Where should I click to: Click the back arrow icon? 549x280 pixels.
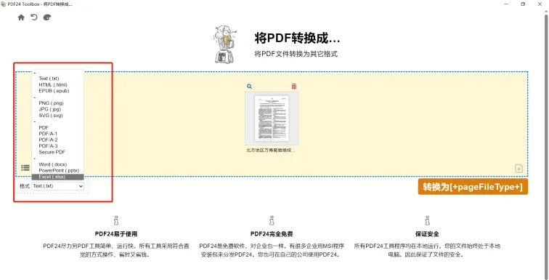34,17
